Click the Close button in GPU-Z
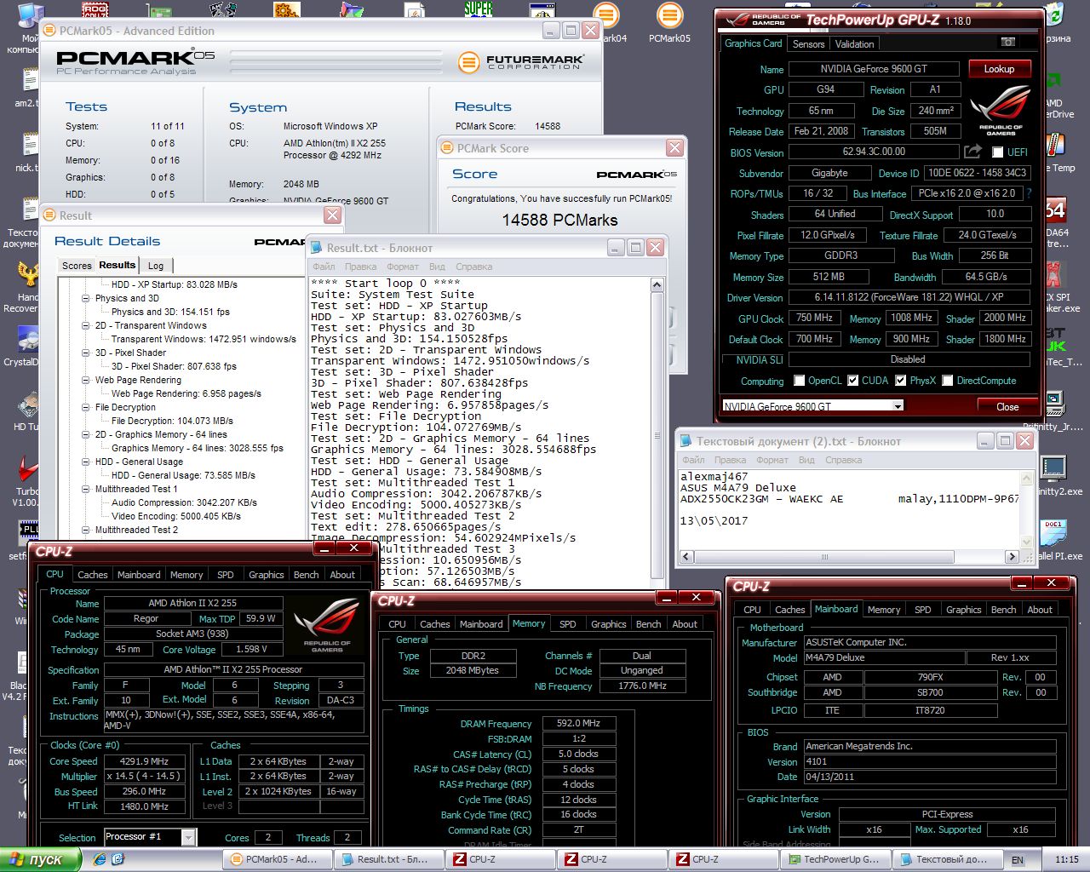 pyautogui.click(x=1007, y=406)
